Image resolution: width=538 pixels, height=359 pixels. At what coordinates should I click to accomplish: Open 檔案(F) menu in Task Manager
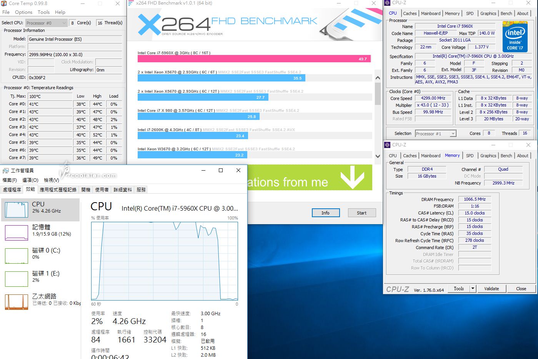pos(10,180)
